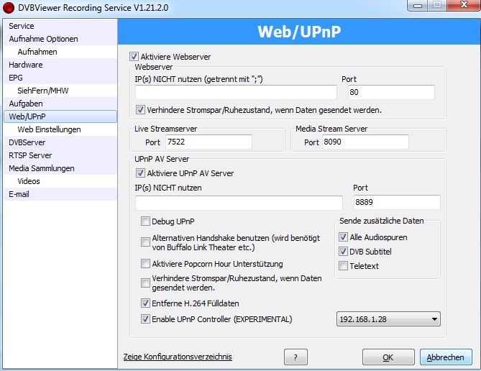Viewport: 481px width, 371px height.
Task: Open the 192.168.1.28 IP dropdown
Action: (388, 319)
